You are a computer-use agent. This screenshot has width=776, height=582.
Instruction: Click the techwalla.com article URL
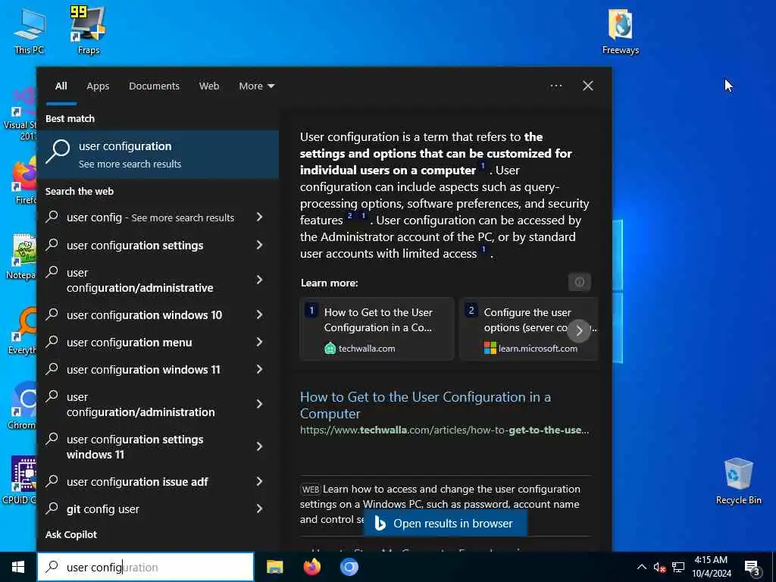click(444, 430)
